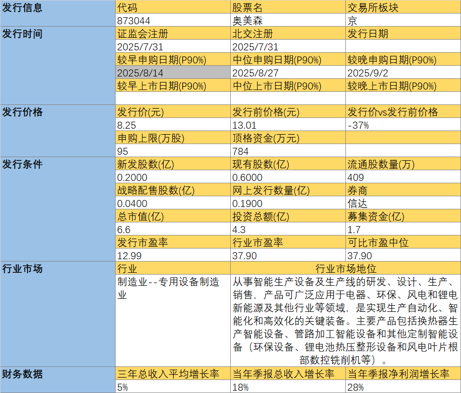Screen dimensions: 461x393
Task: Click the stock name cell 奥美森
Action: click(x=288, y=20)
